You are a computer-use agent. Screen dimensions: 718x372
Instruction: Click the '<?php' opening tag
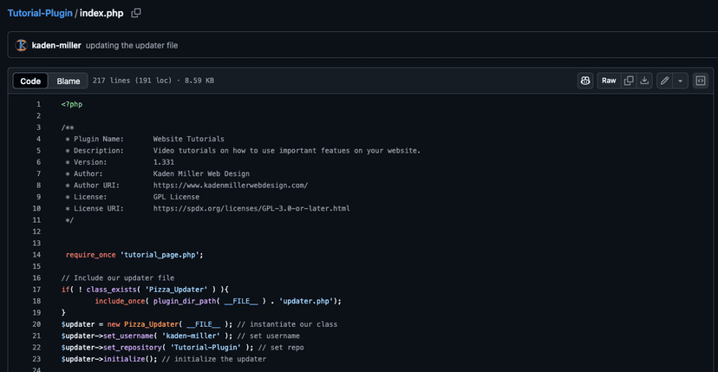click(x=72, y=104)
